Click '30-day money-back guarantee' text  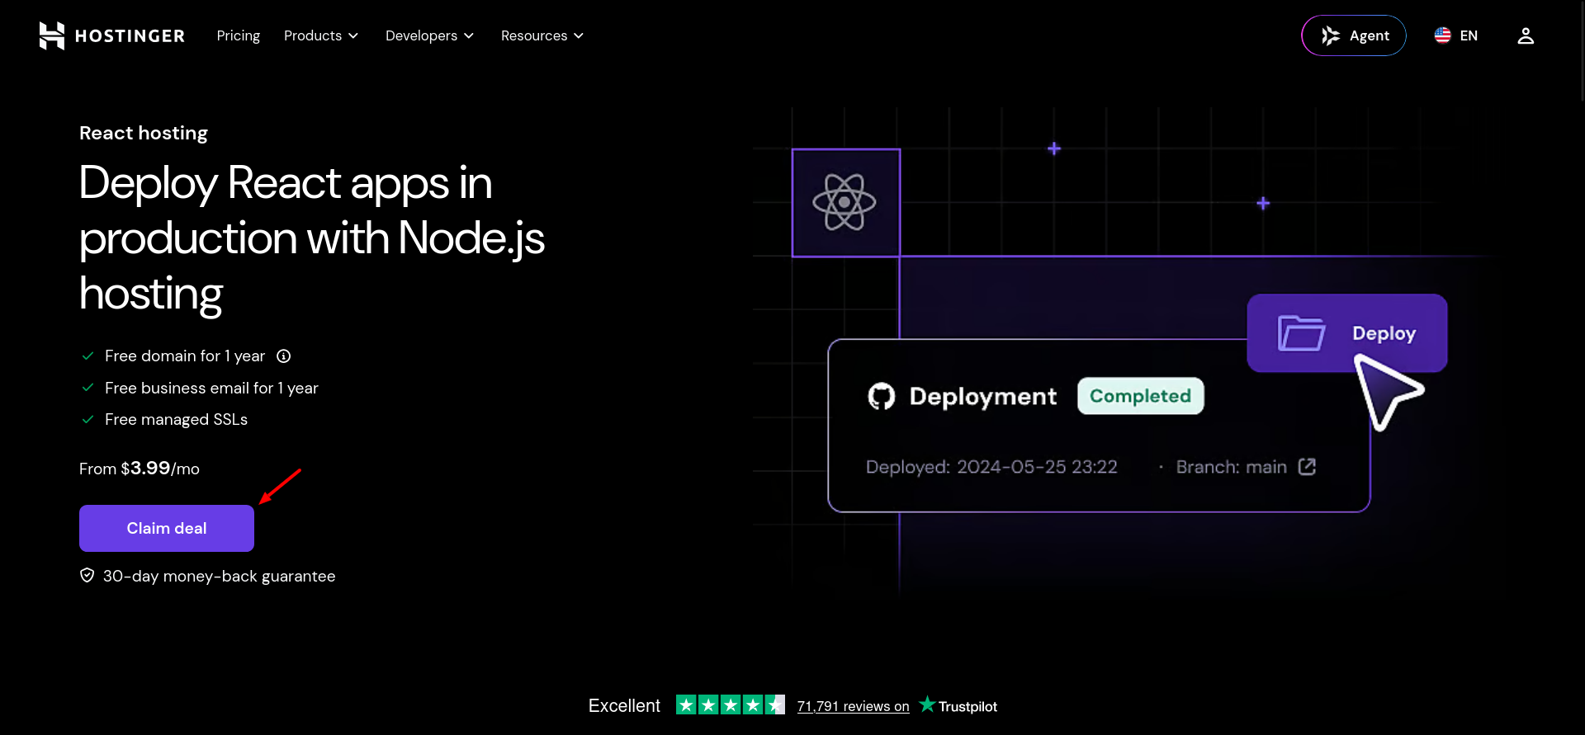[219, 576]
